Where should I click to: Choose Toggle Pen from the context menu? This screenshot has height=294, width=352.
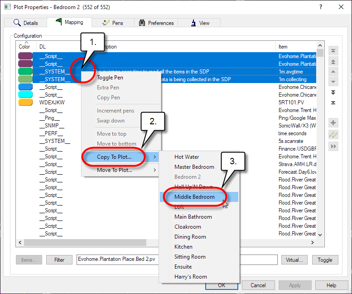pos(110,78)
